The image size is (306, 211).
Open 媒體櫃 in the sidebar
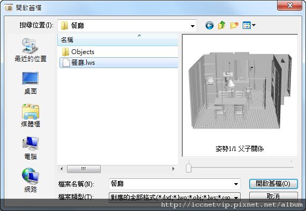coord(31,116)
